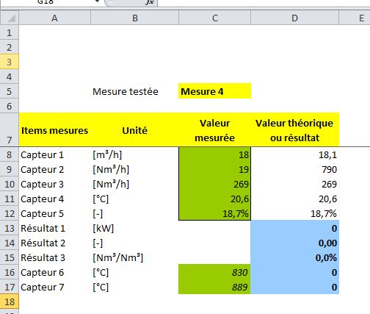The height and width of the screenshot is (314, 370).
Task: Click the [Nm³/Nm³] unit cell
Action: 134,257
